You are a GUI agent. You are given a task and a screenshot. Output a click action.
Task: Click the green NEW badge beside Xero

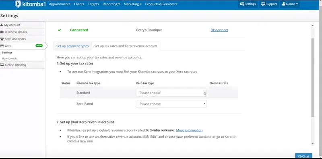pyautogui.click(x=39, y=45)
